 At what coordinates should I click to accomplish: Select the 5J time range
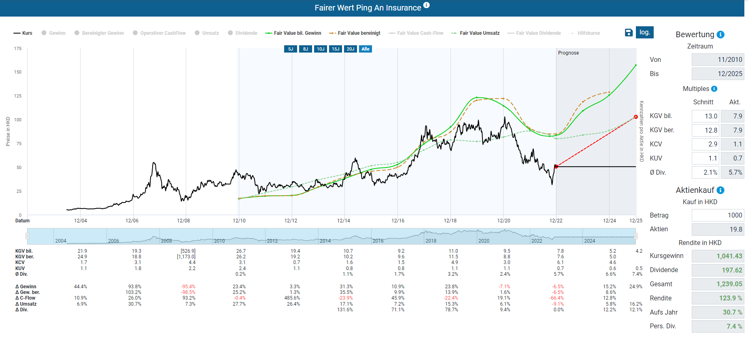pyautogui.click(x=291, y=49)
